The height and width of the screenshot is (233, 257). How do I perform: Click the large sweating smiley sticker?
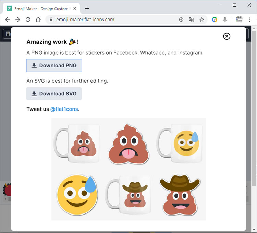(x=77, y=195)
